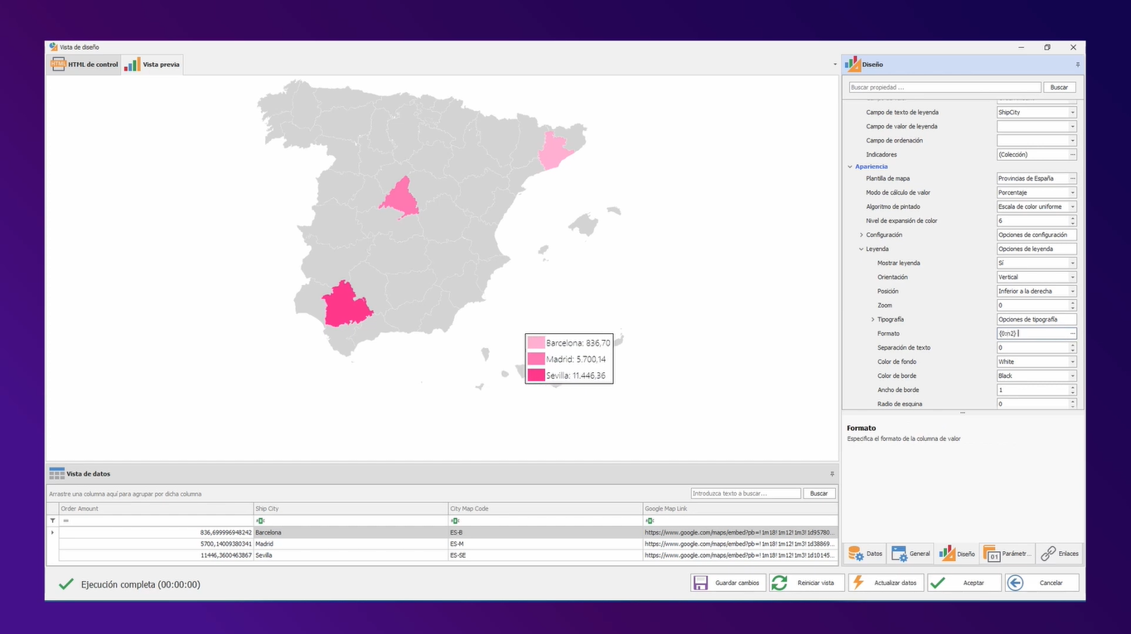This screenshot has height=634, width=1131.
Task: Click the Buscar propiedad input field
Action: click(x=944, y=86)
